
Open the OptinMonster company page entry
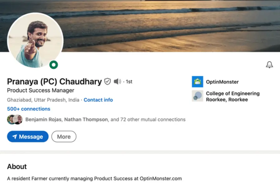tap(222, 82)
